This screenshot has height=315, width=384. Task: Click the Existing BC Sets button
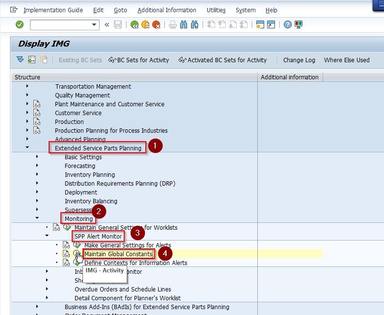click(x=80, y=60)
